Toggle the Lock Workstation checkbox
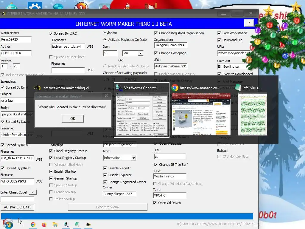Screen dimensions: 305x229 (x=219, y=33)
